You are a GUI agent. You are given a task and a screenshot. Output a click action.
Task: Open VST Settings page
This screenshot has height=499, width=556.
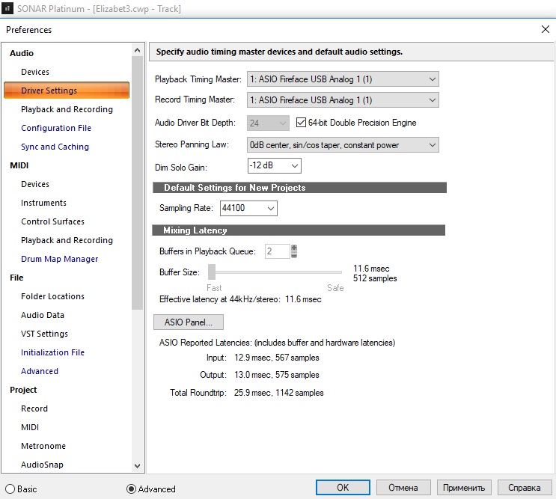(x=44, y=334)
